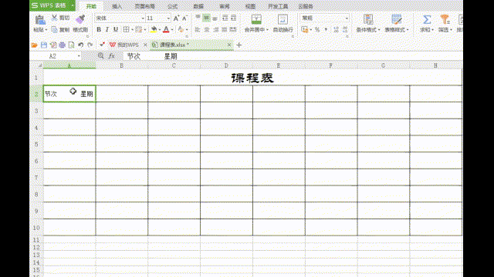Screen dimensions: 494x277
Task: Select column D header
Action: (226, 65)
